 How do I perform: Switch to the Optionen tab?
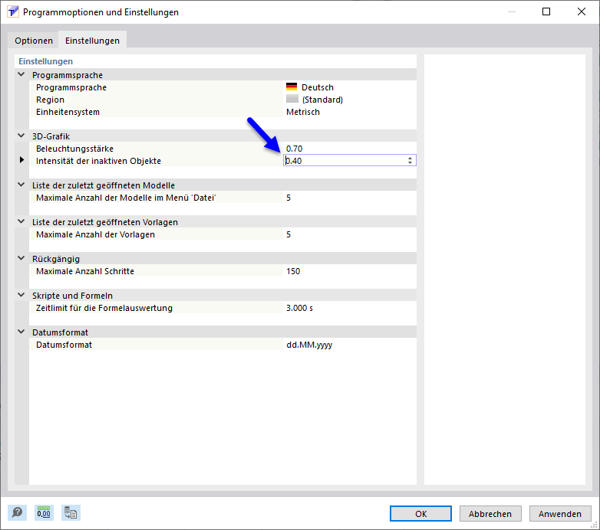point(34,41)
